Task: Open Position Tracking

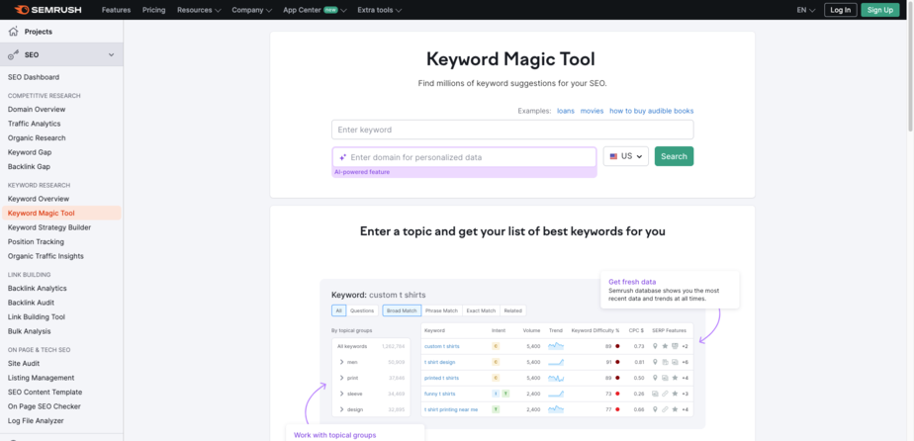Action: 37,242
